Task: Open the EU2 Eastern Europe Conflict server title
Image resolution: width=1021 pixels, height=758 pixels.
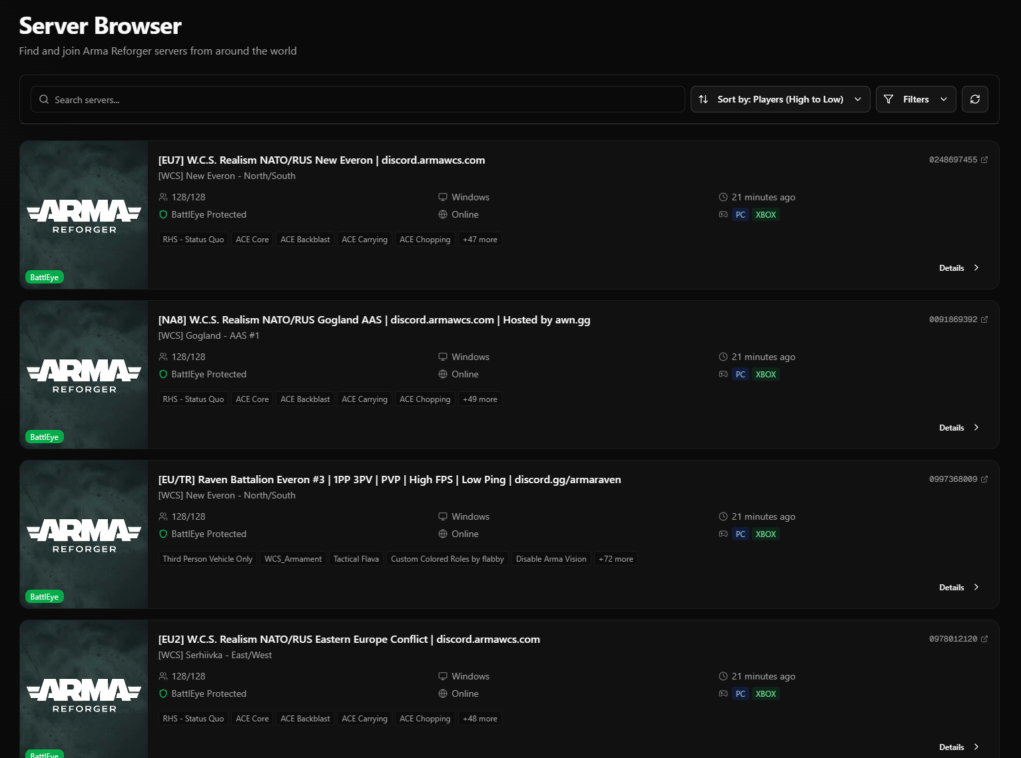Action: pyautogui.click(x=349, y=639)
